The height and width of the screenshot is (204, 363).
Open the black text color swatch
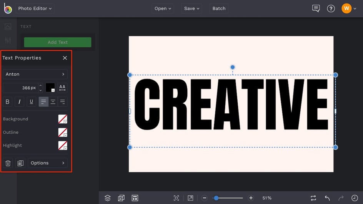[50, 88]
